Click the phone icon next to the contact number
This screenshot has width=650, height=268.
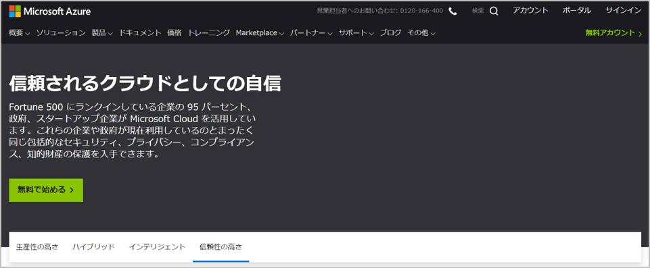(x=452, y=11)
